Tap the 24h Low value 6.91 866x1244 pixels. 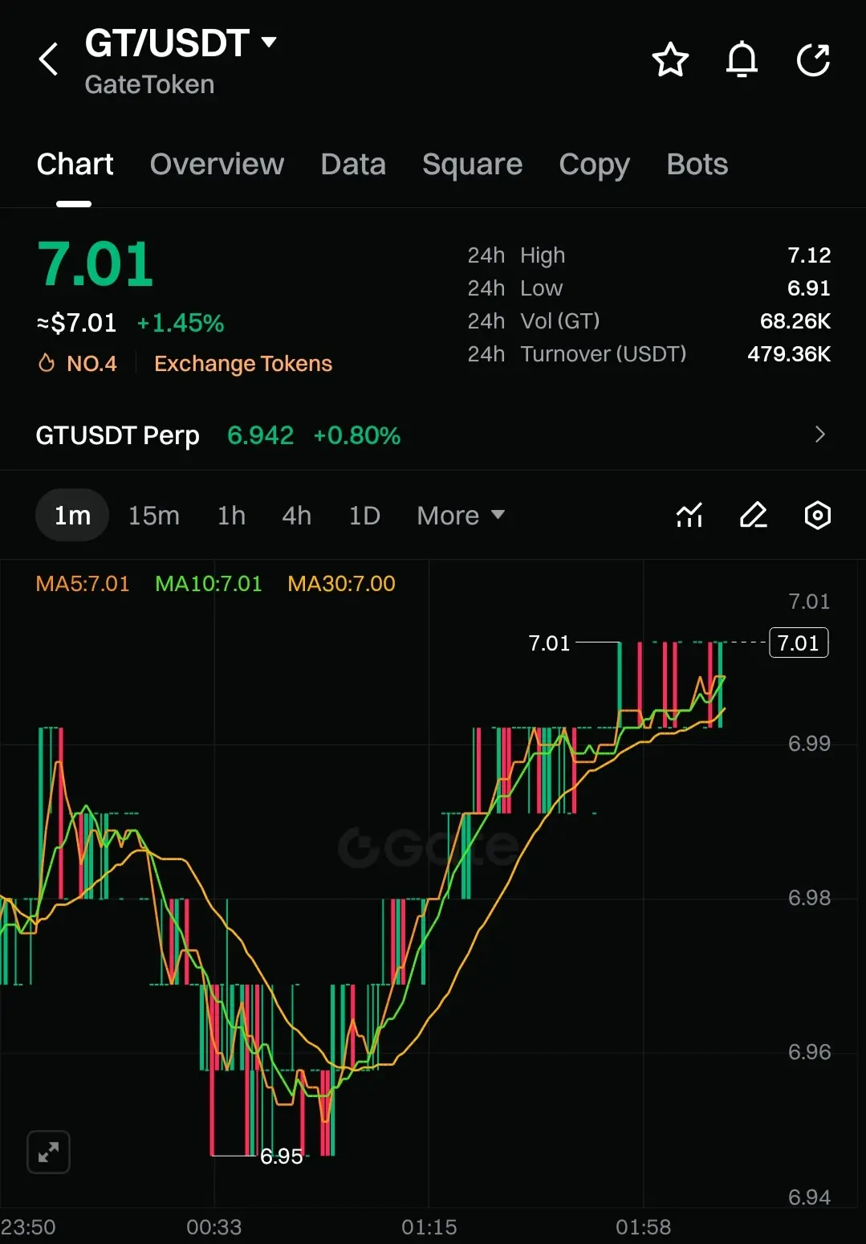[809, 288]
